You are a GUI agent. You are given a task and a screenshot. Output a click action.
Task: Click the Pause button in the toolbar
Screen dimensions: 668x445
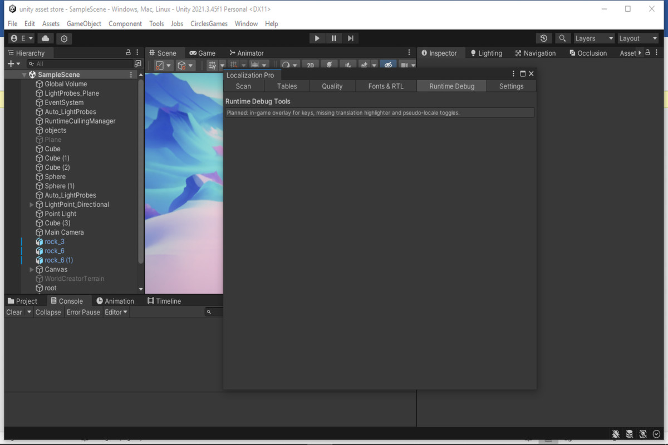(x=333, y=38)
